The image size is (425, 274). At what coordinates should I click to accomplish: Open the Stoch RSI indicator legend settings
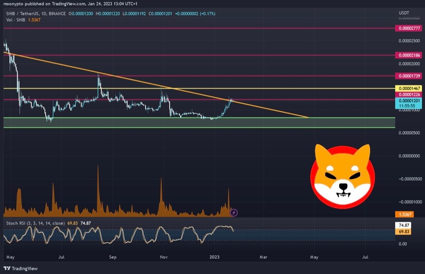tap(35, 223)
